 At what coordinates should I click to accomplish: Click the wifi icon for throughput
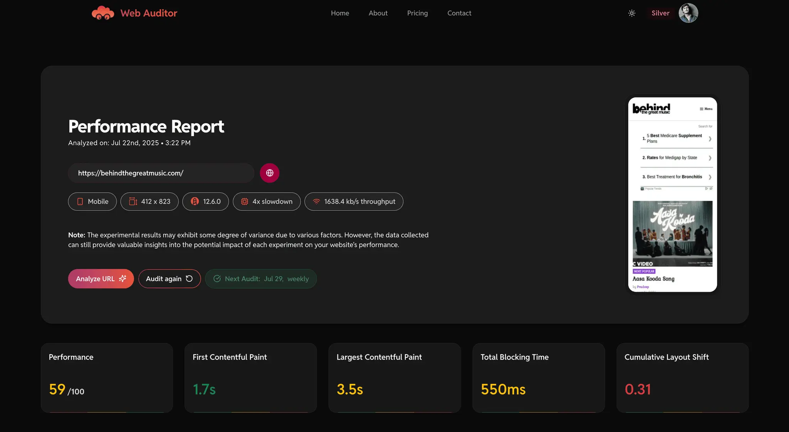316,202
